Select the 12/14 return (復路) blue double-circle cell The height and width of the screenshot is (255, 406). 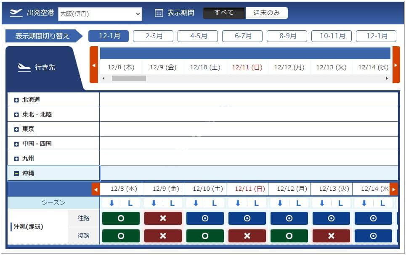tap(373, 236)
